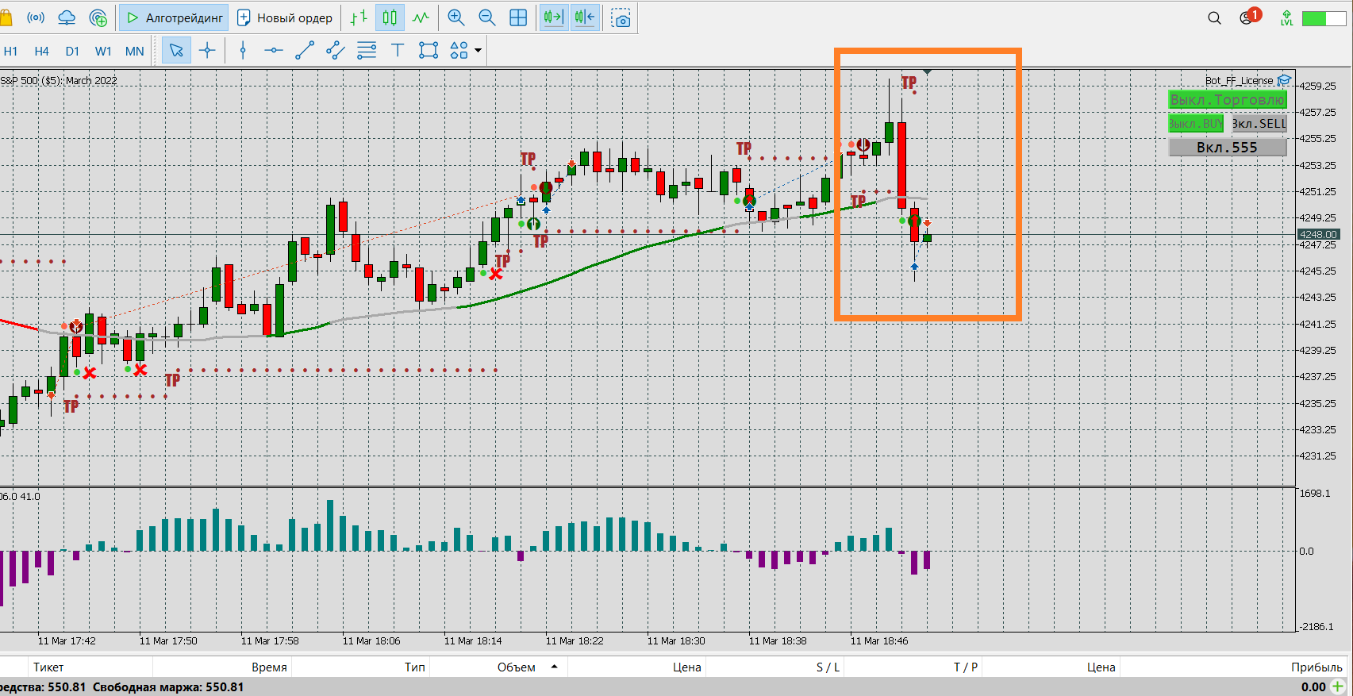This screenshot has height=696, width=1353.
Task: Switch chart to line chart display
Action: (421, 17)
